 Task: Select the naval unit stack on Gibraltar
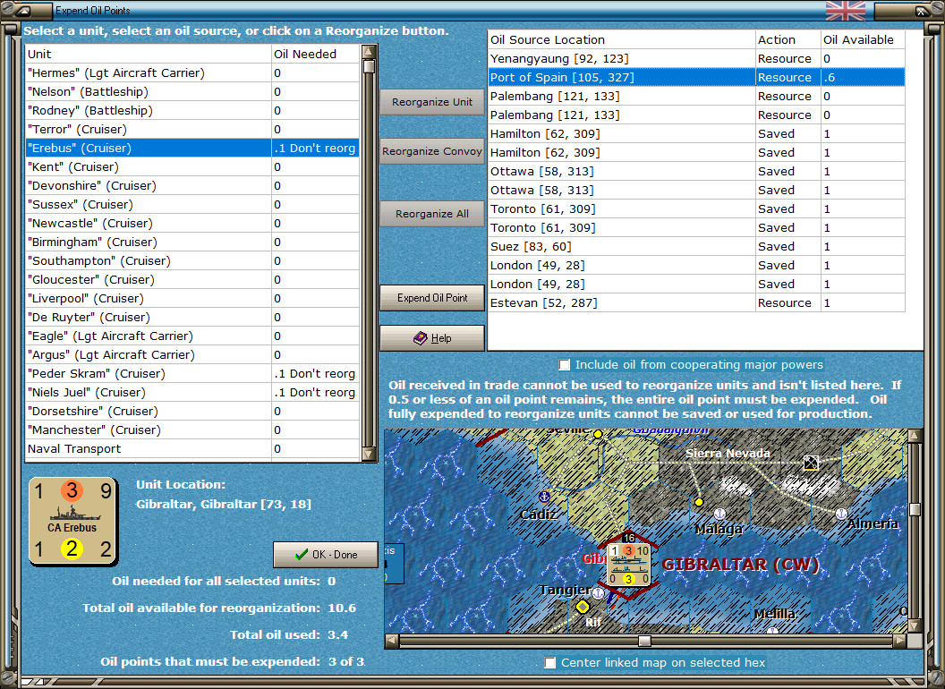tap(629, 564)
